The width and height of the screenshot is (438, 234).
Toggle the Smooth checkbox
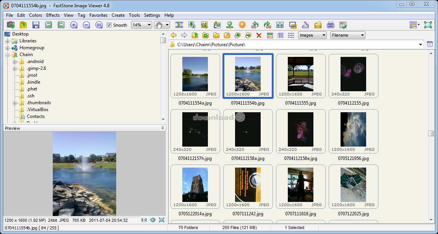109,25
